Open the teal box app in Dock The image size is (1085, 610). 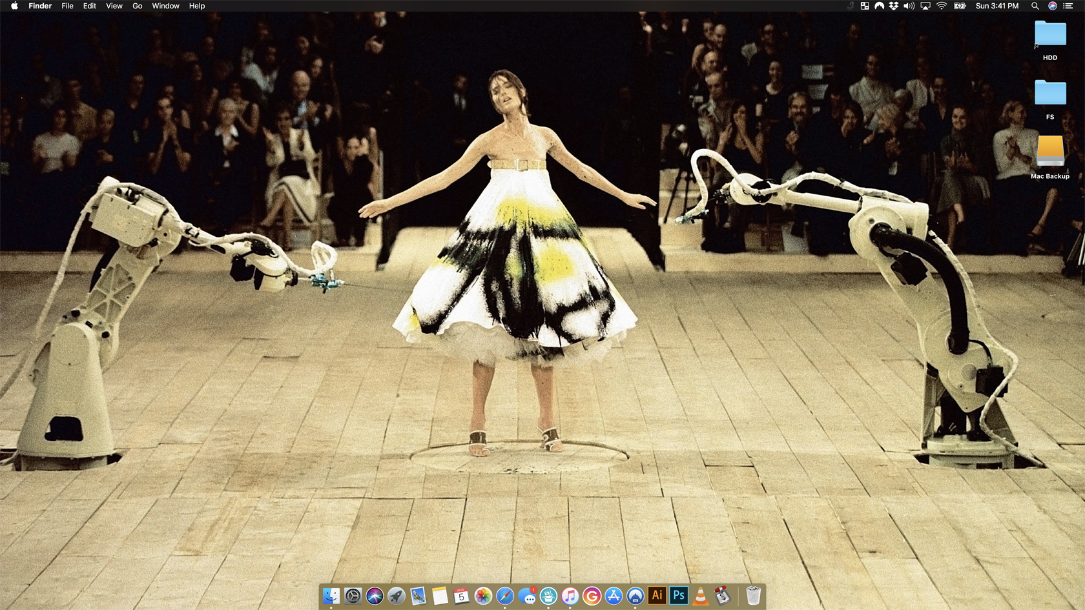(548, 596)
